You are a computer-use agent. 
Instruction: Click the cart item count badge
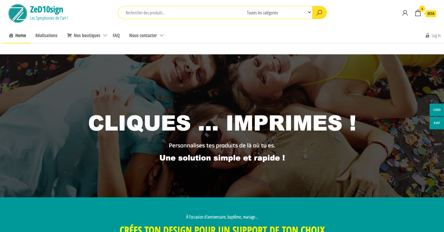tap(422, 9)
